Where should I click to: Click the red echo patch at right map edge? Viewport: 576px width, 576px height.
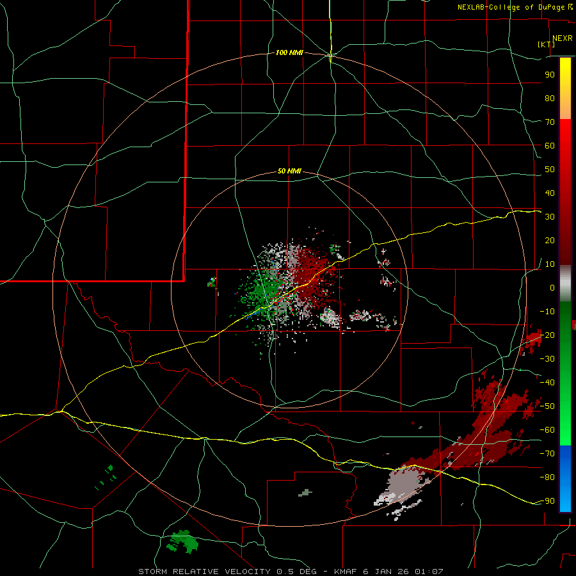532,340
